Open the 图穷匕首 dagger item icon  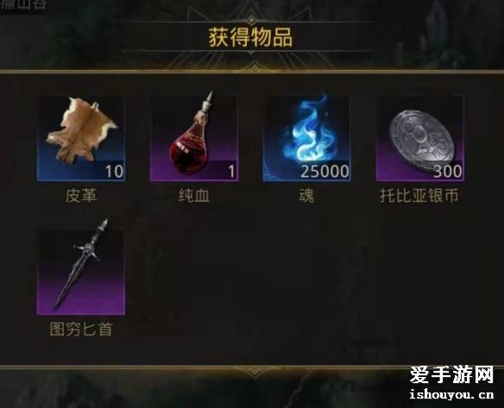coord(81,268)
